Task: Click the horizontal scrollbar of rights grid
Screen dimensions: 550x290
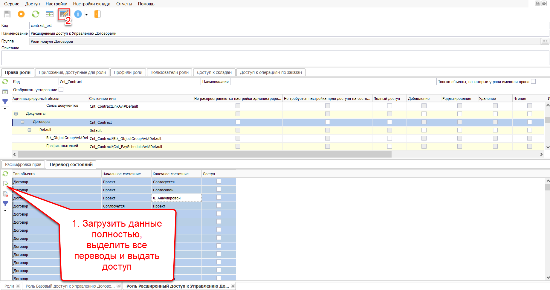Action: tap(204, 154)
